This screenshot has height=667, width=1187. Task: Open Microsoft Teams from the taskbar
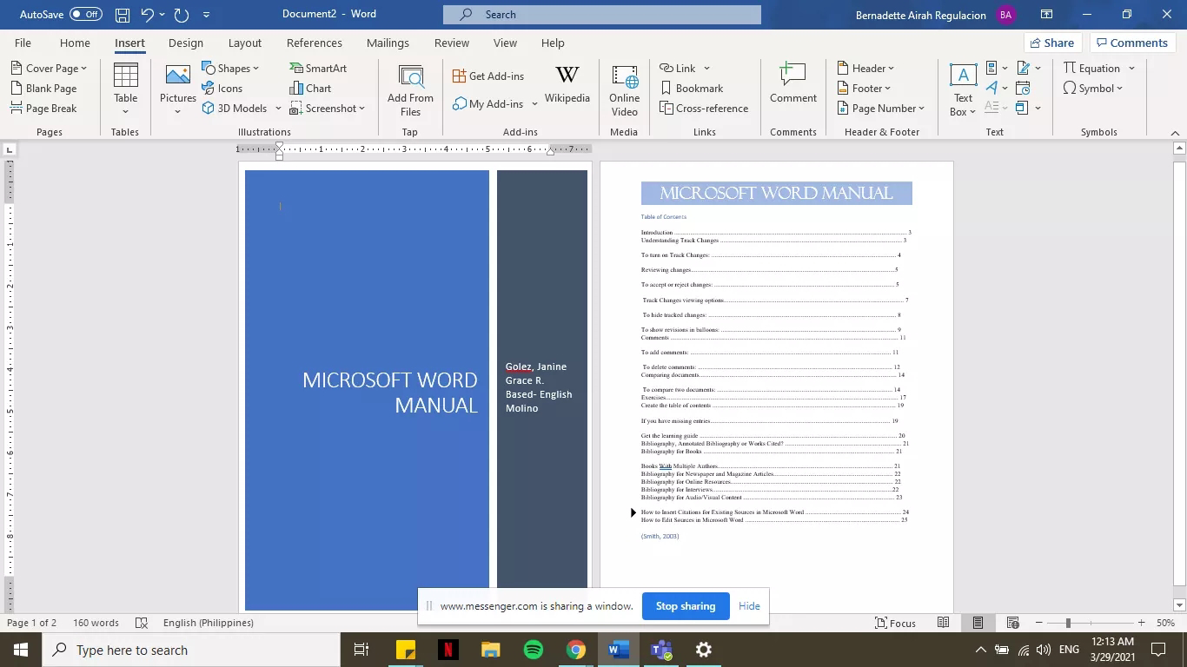(661, 650)
